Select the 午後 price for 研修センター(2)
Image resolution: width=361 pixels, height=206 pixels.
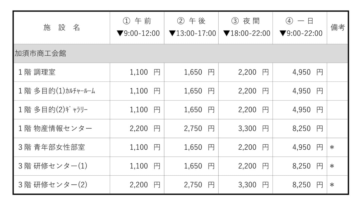(199, 185)
